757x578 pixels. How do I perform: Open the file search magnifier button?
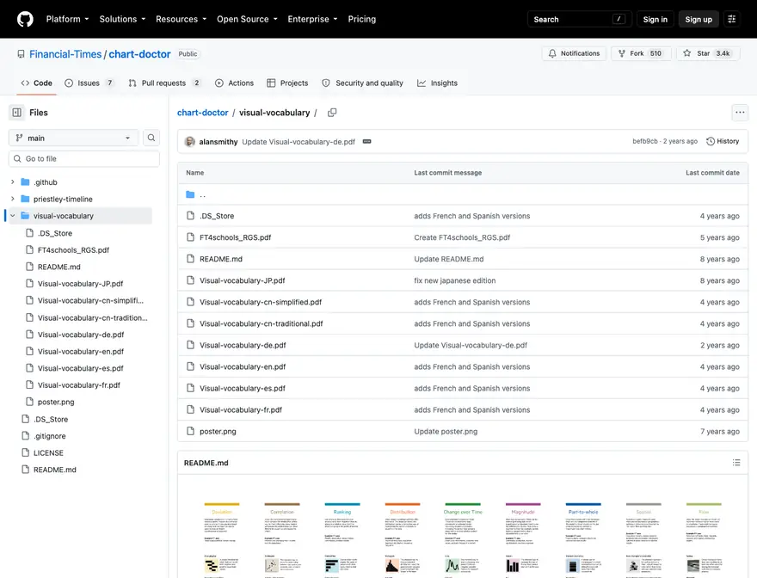151,138
